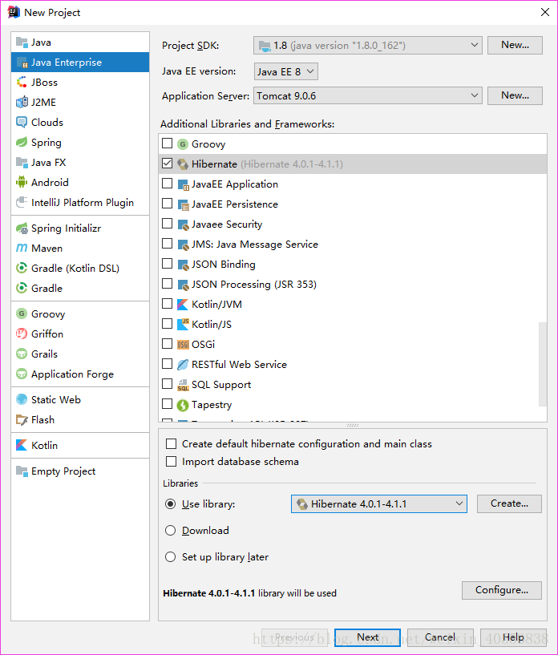The width and height of the screenshot is (558, 655).
Task: Click the Tapestry framework icon
Action: pyautogui.click(x=183, y=405)
